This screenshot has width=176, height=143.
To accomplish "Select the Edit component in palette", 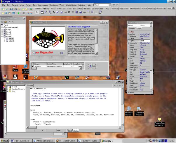I will click(x=57, y=12).
